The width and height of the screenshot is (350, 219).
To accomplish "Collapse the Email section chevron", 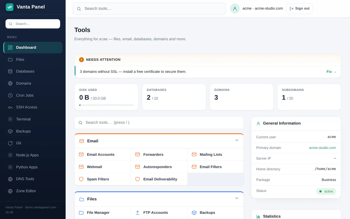I will [x=237, y=140].
